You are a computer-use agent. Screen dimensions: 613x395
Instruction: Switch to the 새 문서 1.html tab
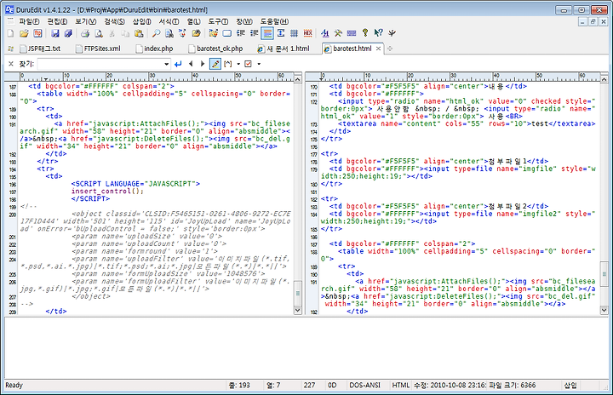284,49
